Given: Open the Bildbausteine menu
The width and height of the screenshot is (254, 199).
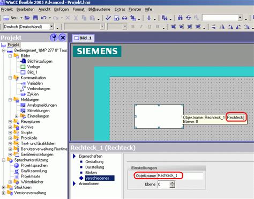Looking at the screenshot, I should pos(99,9).
